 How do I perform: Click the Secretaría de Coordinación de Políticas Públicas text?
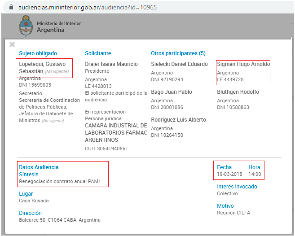pyautogui.click(x=49, y=104)
